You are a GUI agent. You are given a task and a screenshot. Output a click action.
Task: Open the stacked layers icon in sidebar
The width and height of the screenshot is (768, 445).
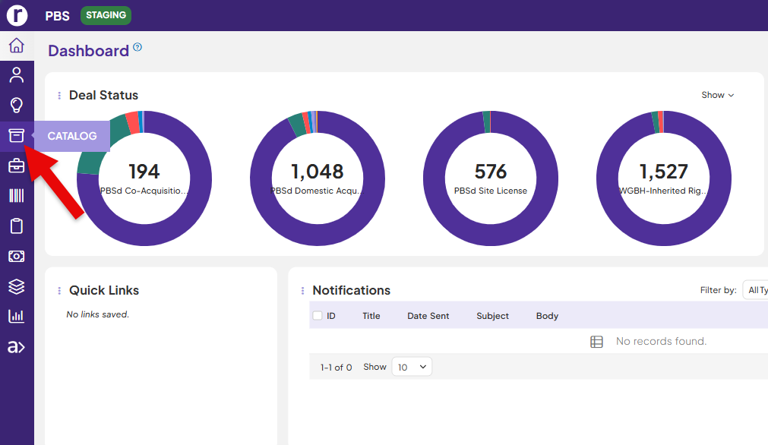pyautogui.click(x=17, y=286)
